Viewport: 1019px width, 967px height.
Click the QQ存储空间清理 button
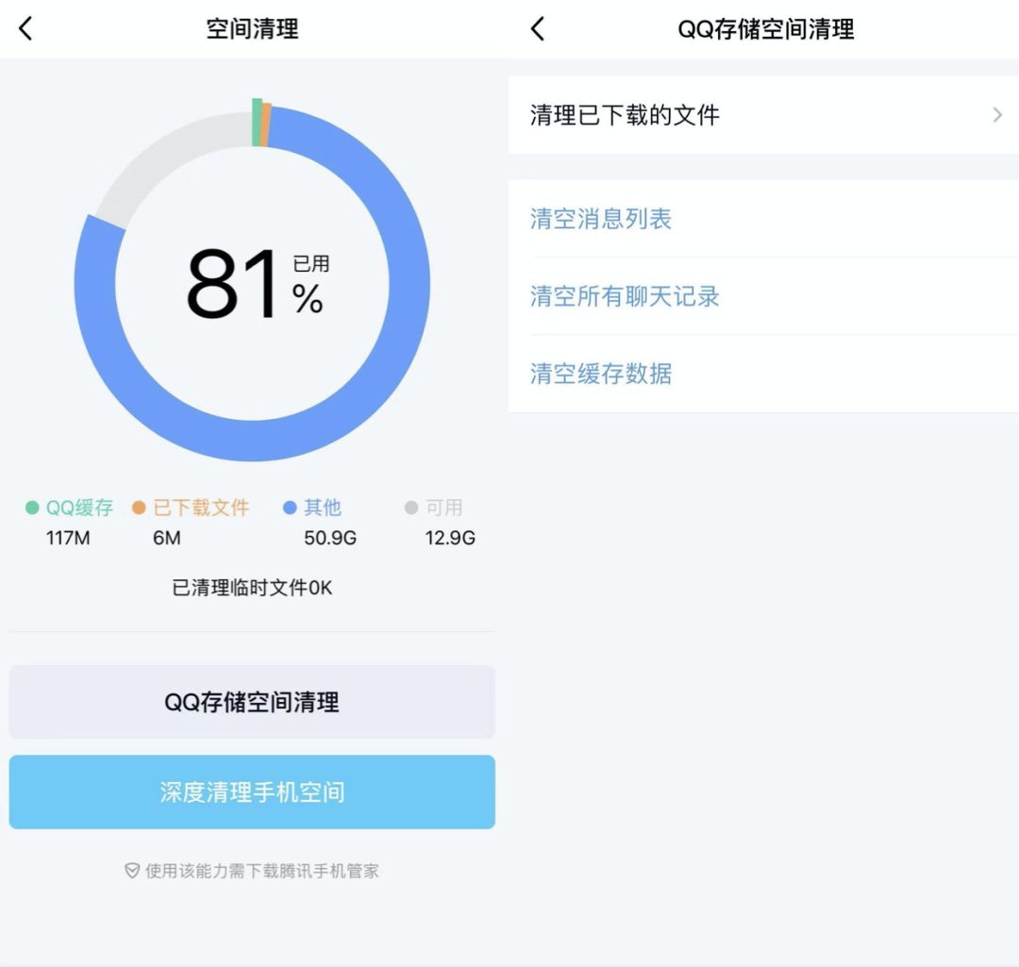252,702
